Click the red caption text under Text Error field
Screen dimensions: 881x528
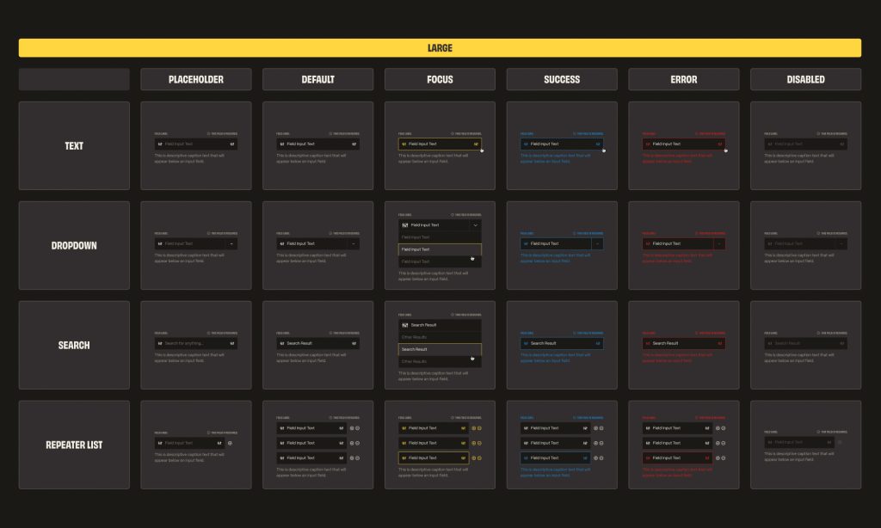tap(678, 158)
